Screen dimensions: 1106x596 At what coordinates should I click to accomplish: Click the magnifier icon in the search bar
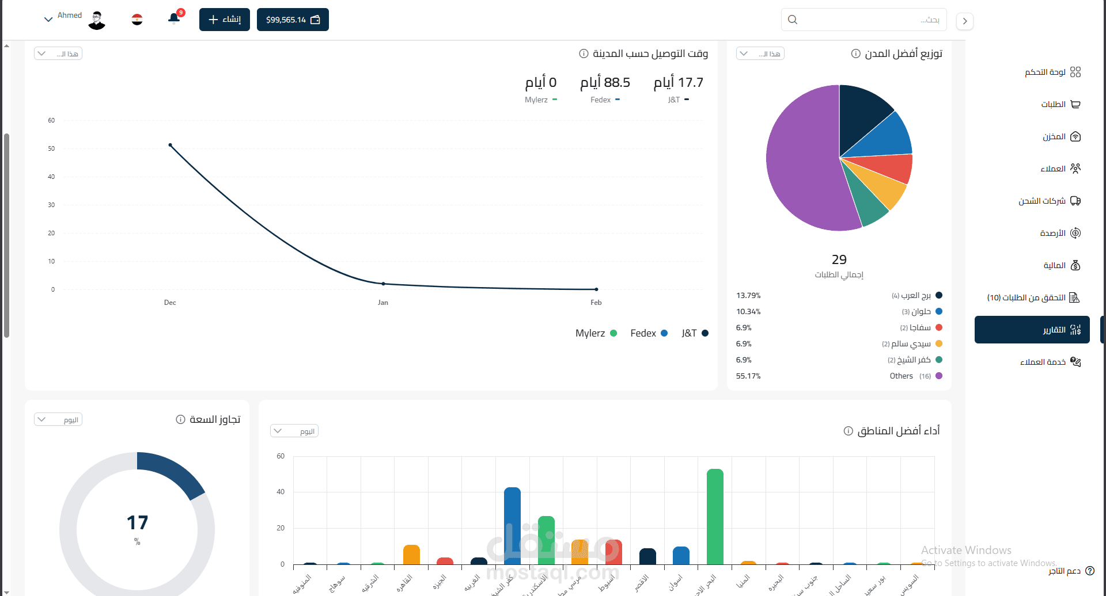pos(793,20)
